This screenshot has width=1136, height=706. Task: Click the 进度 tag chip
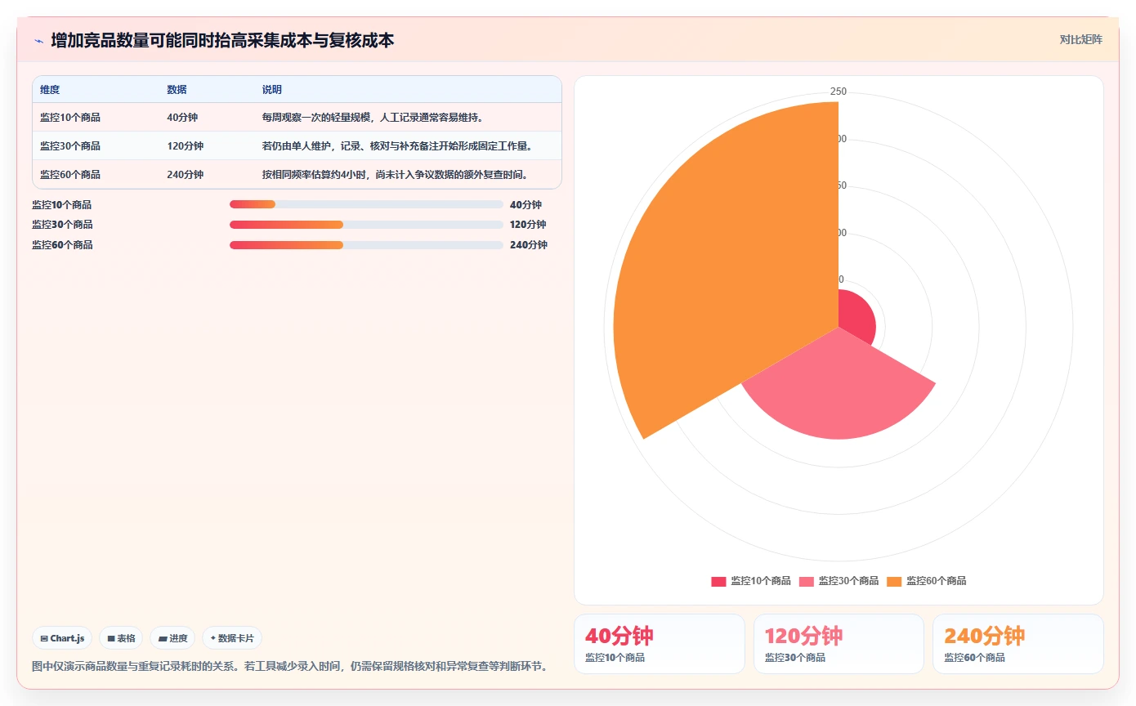172,638
